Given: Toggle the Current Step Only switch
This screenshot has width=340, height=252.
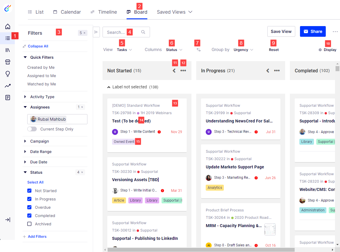Looking at the screenshot, I should pyautogui.click(x=32, y=129).
